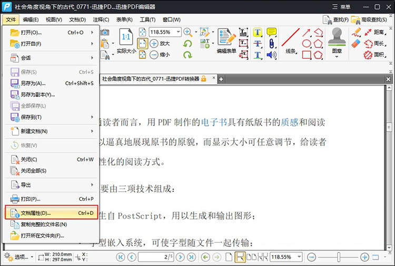The width and height of the screenshot is (395, 266).
Task: Click the camera snapshot icon
Action: point(105,32)
